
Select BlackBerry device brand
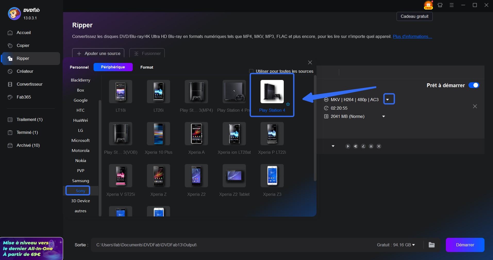81,80
